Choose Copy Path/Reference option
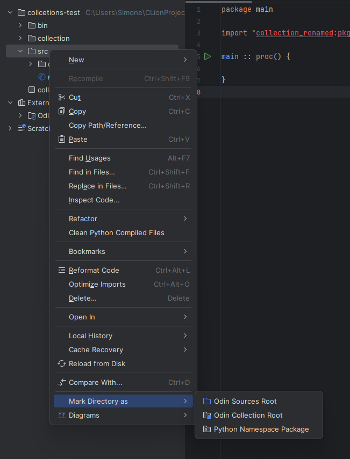 click(x=124, y=125)
